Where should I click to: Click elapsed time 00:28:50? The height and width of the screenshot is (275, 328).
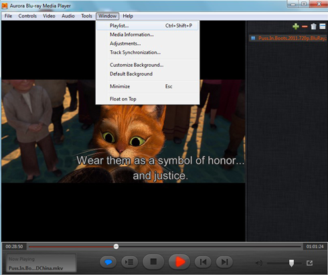14,246
